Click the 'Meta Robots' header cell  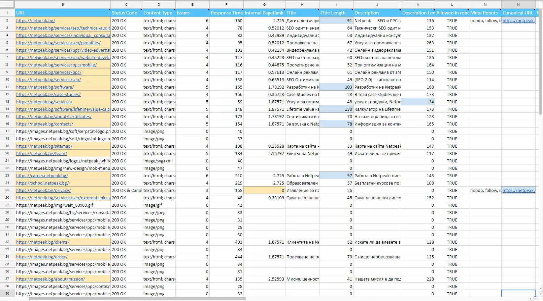(x=485, y=13)
